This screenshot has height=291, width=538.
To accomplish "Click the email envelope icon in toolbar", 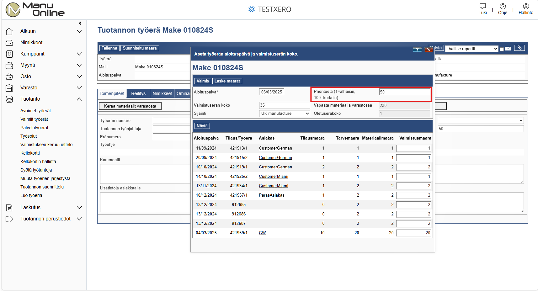I will 508,49.
